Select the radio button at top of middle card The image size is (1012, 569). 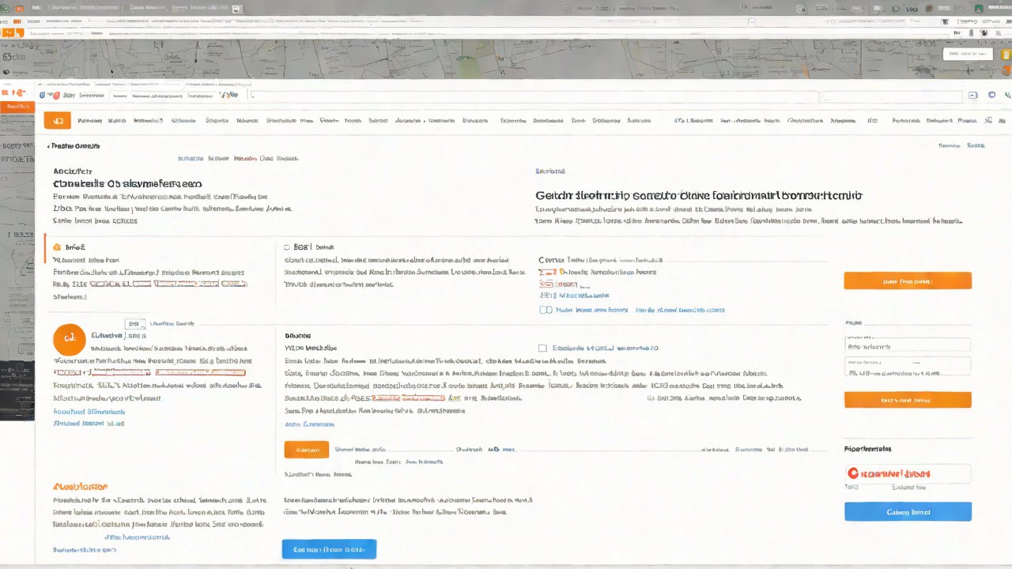(x=287, y=247)
